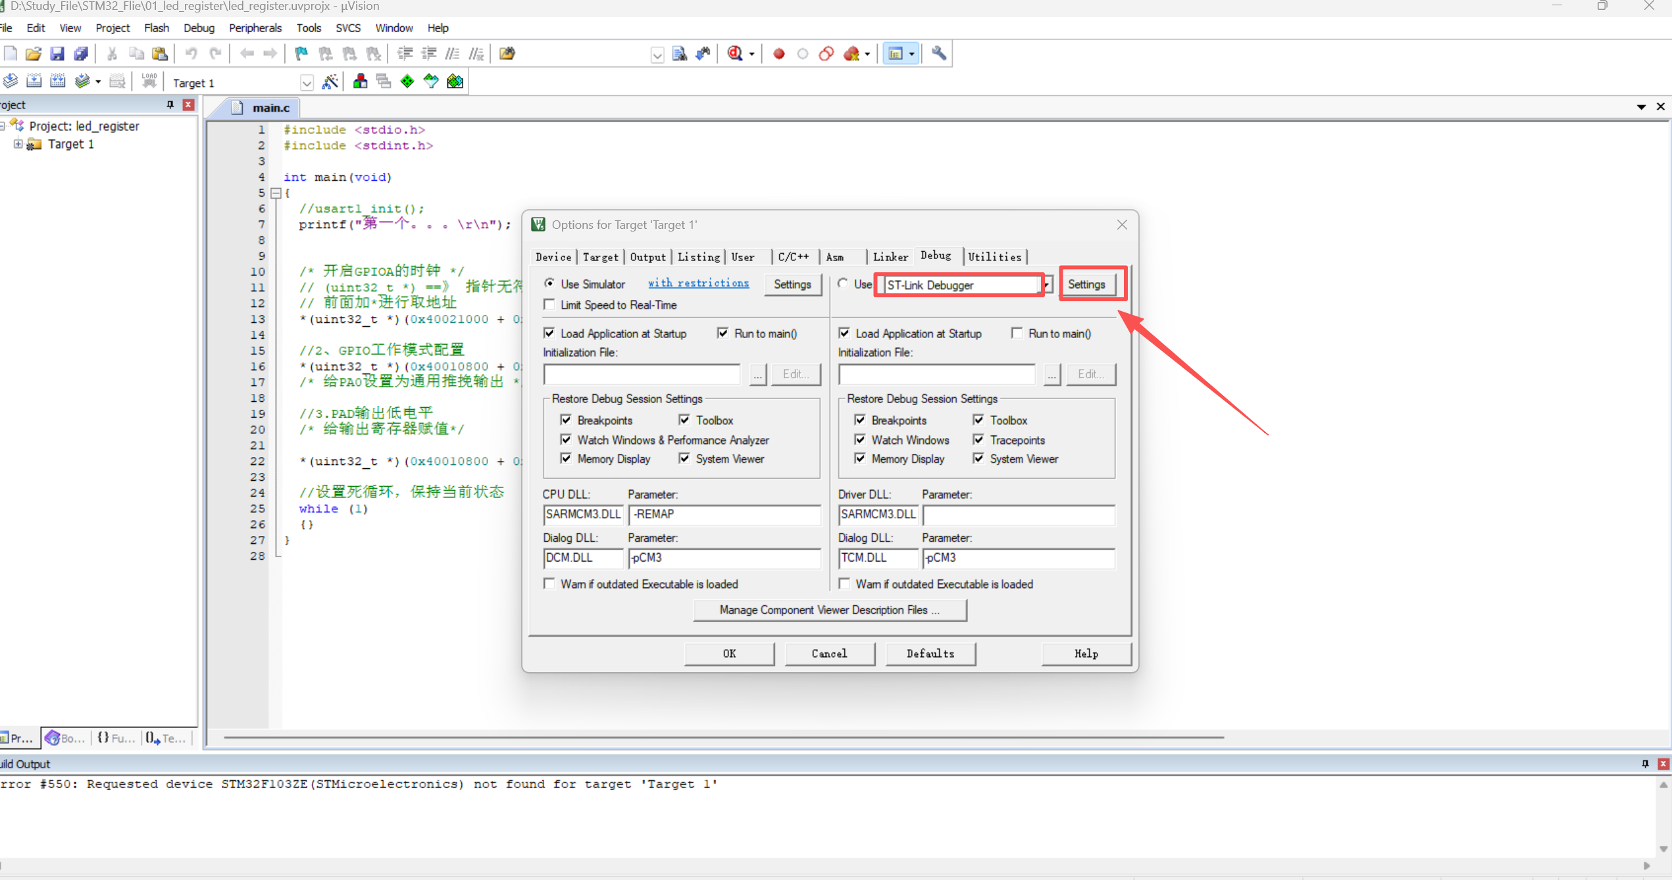
Task: Open the ST-Link Debugger dropdown
Action: (1048, 285)
